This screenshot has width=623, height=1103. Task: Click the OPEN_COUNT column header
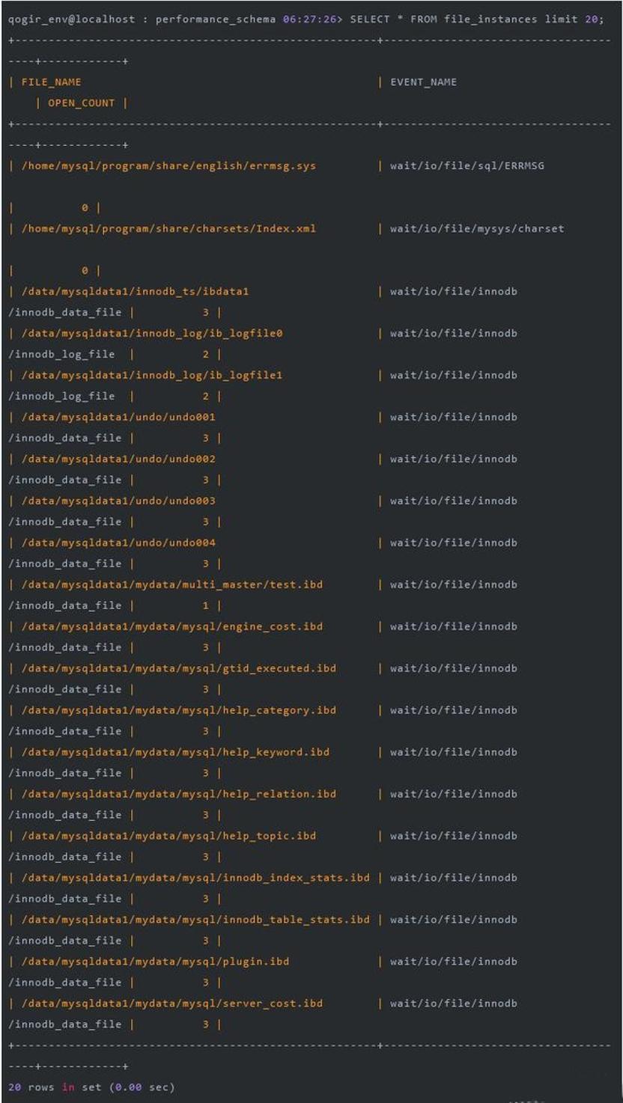tap(82, 103)
